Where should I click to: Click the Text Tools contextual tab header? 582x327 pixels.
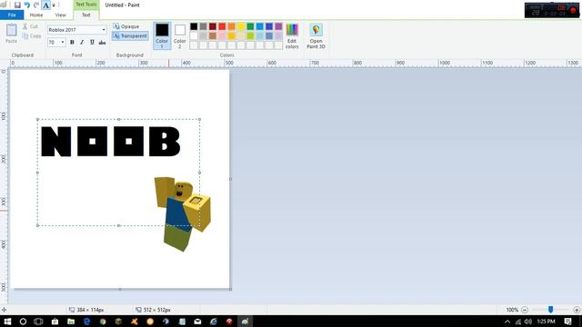point(86,5)
